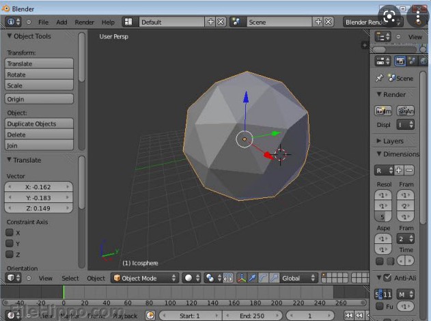Screen dimensions: 431x321
Task: Click the Render Image camera button
Action: click(x=383, y=111)
